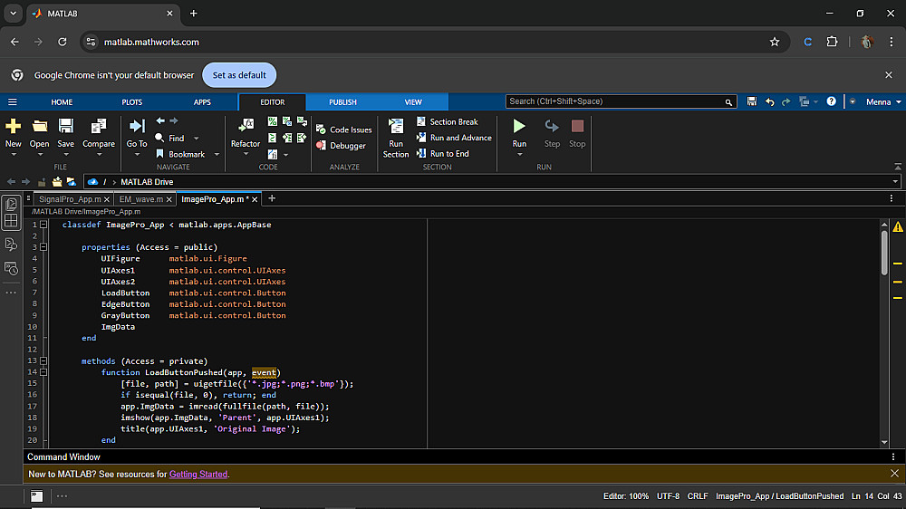Click Set as default button
Image resolution: width=906 pixels, height=509 pixels.
coord(239,75)
